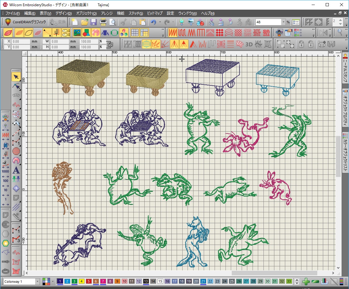Paste from the clipboard
Screen dimensions: 349x289
point(142,22)
